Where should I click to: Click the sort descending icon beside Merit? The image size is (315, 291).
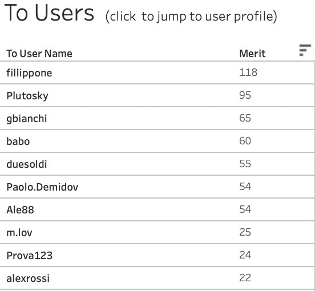(x=305, y=50)
